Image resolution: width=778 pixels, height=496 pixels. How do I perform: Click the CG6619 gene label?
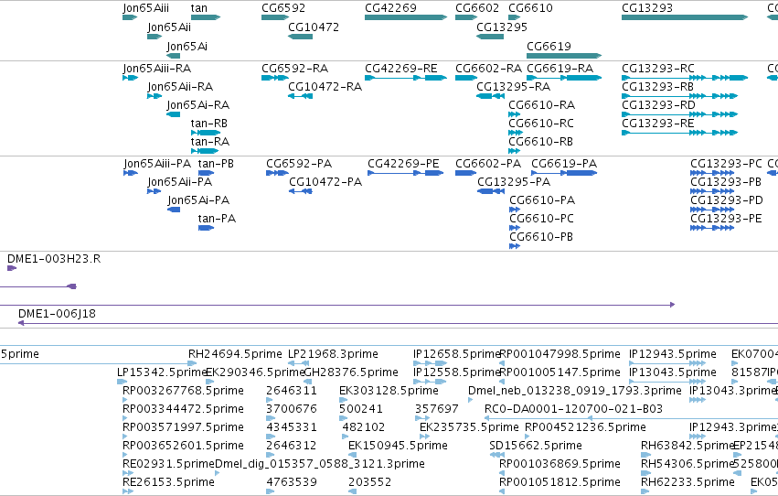pyautogui.click(x=549, y=46)
